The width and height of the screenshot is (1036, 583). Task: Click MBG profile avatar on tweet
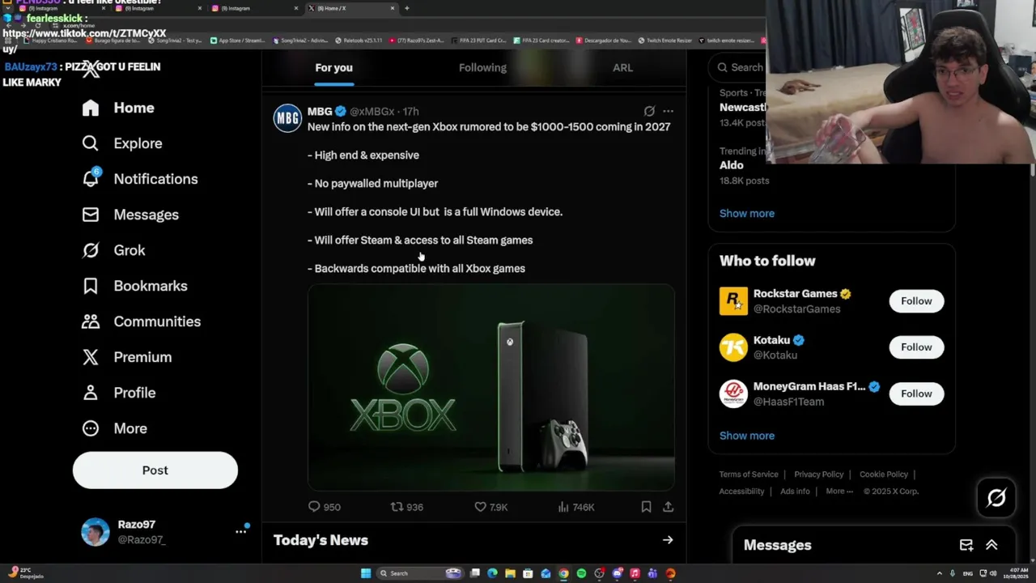click(287, 118)
